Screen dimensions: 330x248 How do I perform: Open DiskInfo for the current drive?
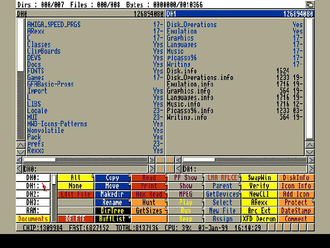(x=296, y=178)
